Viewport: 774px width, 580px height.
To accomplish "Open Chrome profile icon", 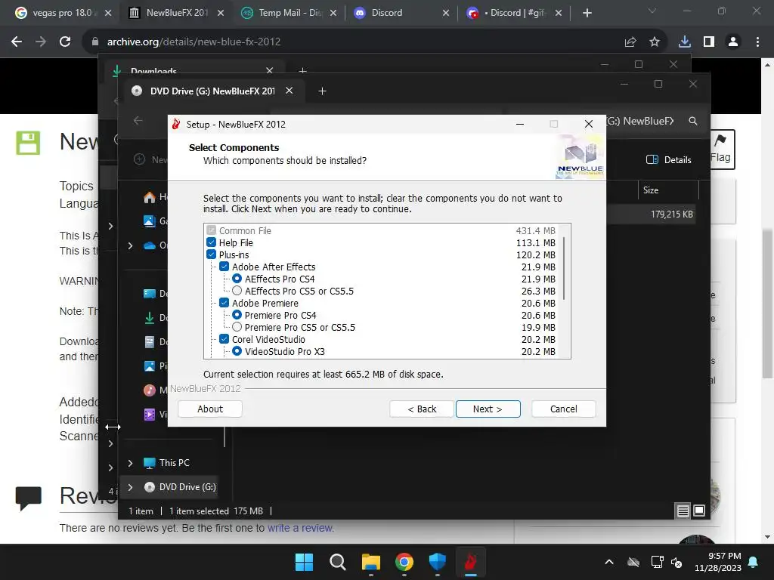I will [x=733, y=42].
